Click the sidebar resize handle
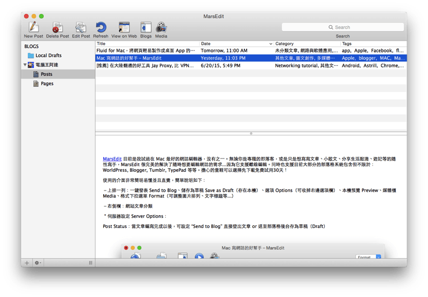Screen dimensions: 428x297 (x=90, y=263)
